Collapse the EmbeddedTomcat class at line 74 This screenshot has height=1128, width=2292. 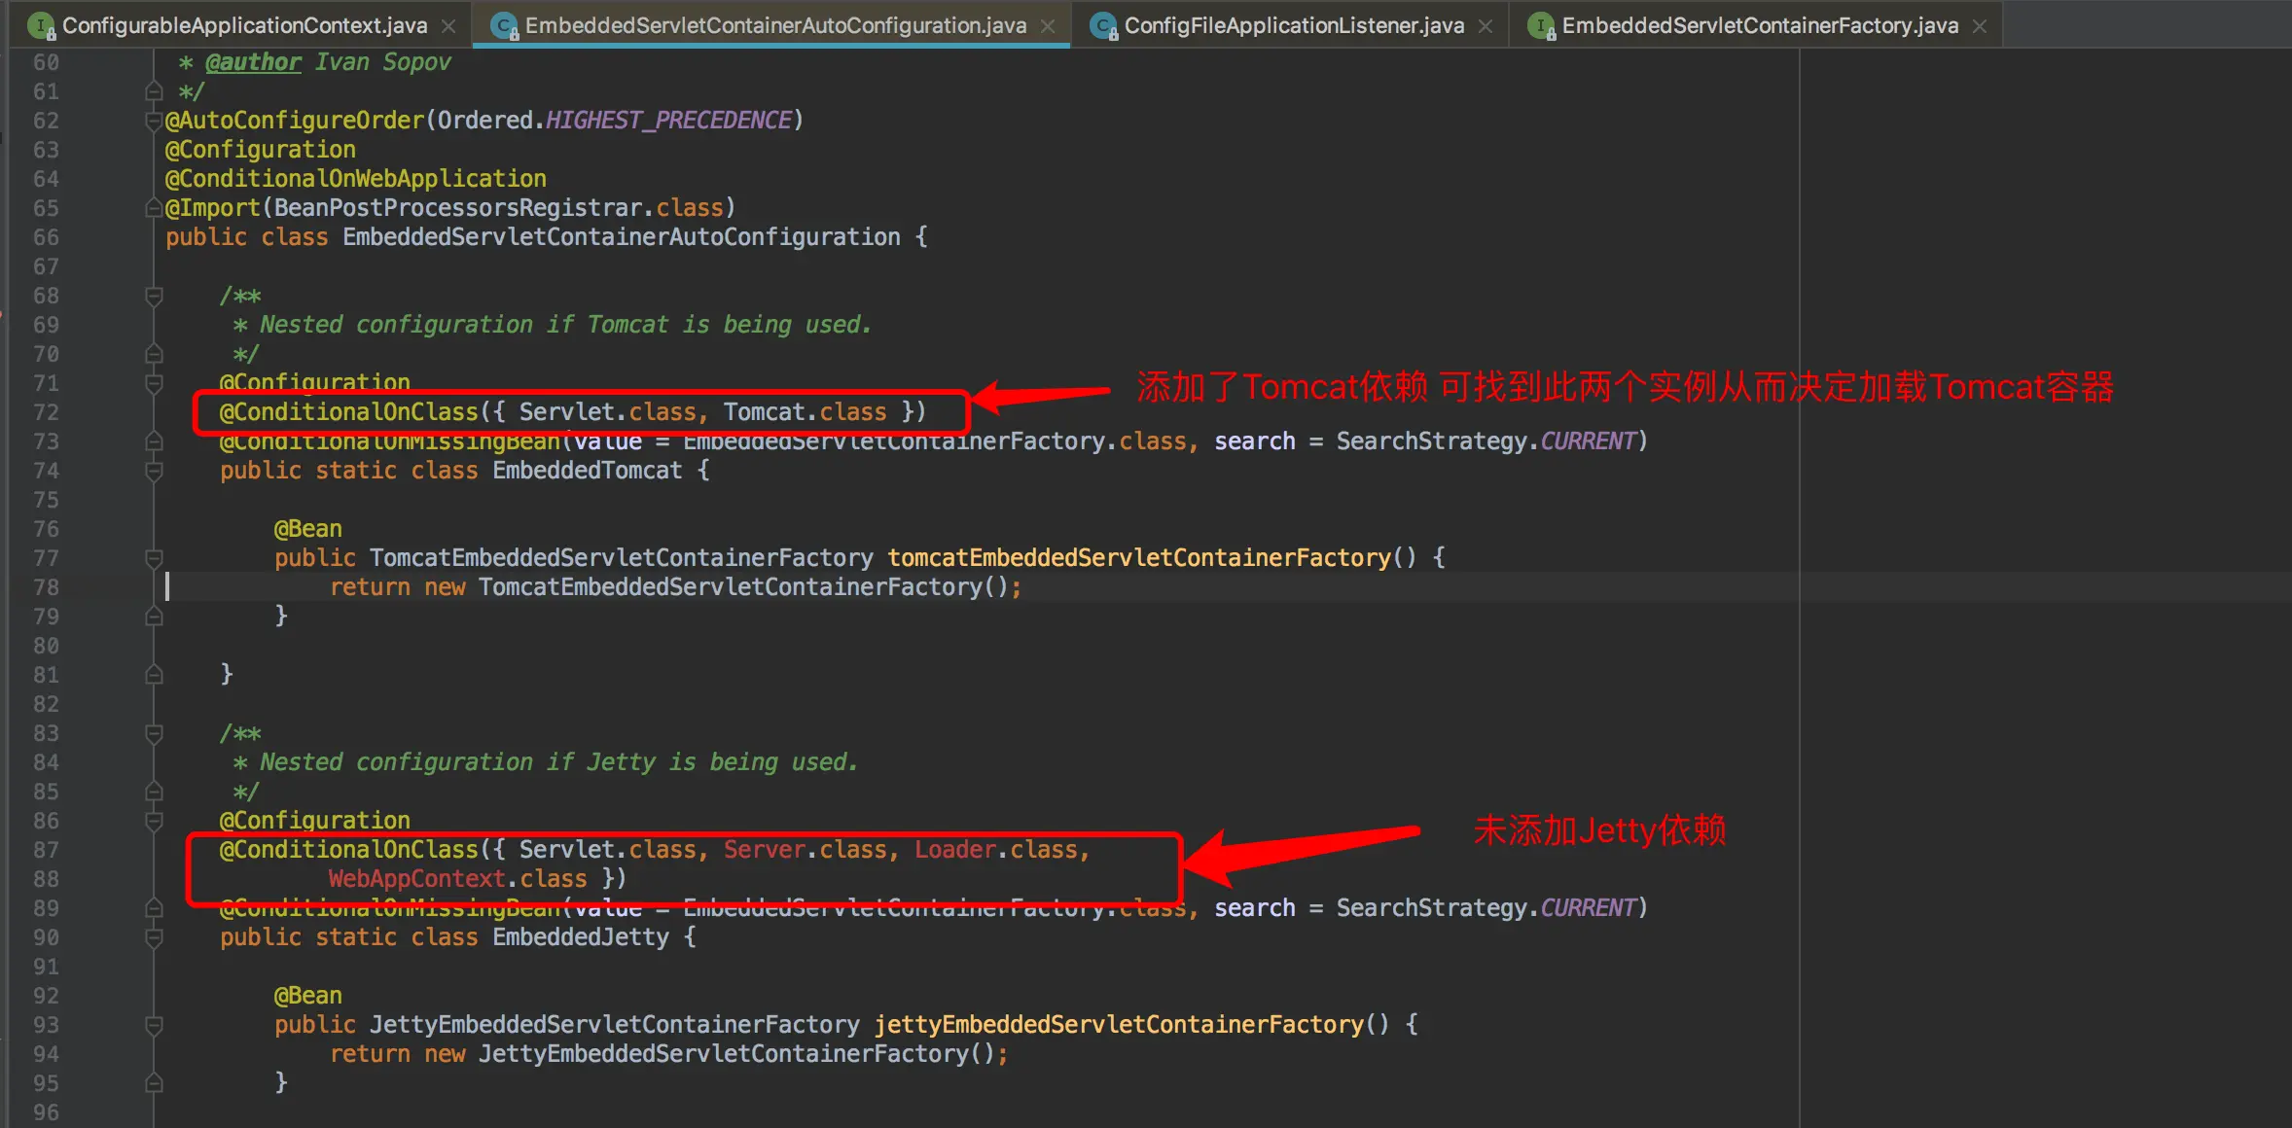(x=153, y=471)
